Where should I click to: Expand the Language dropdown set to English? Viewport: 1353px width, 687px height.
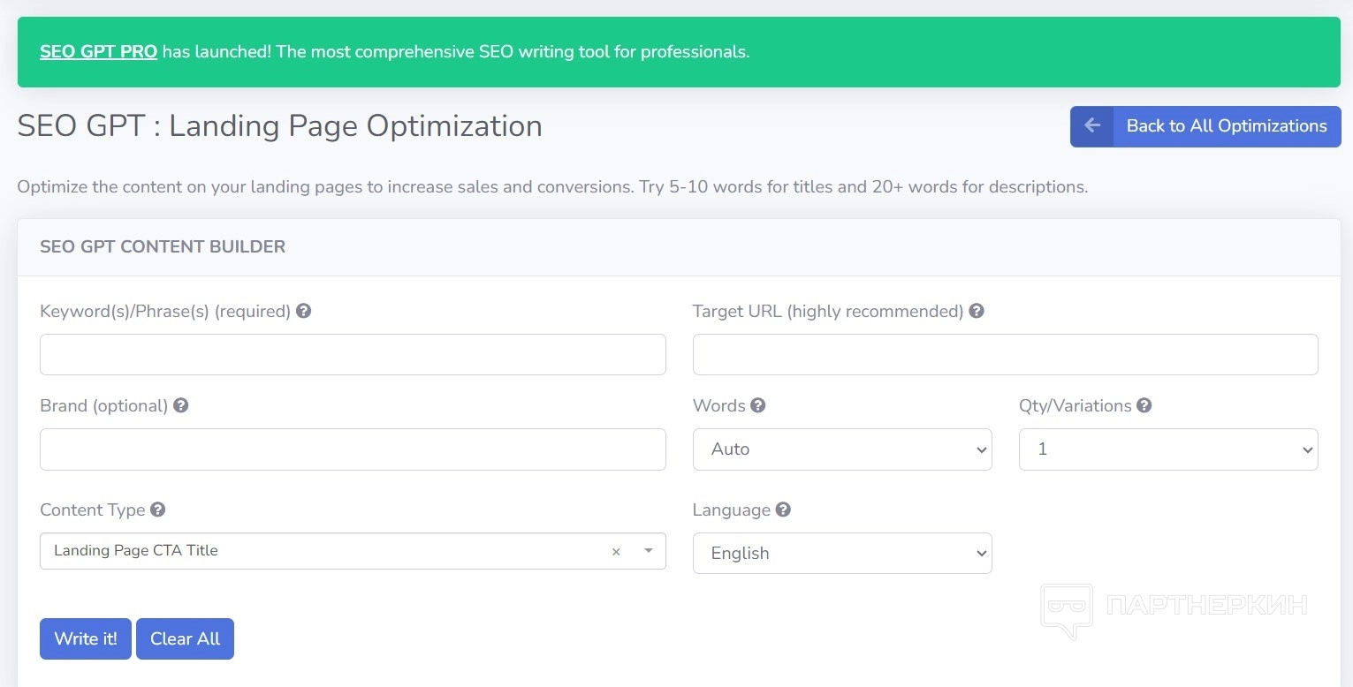click(842, 554)
